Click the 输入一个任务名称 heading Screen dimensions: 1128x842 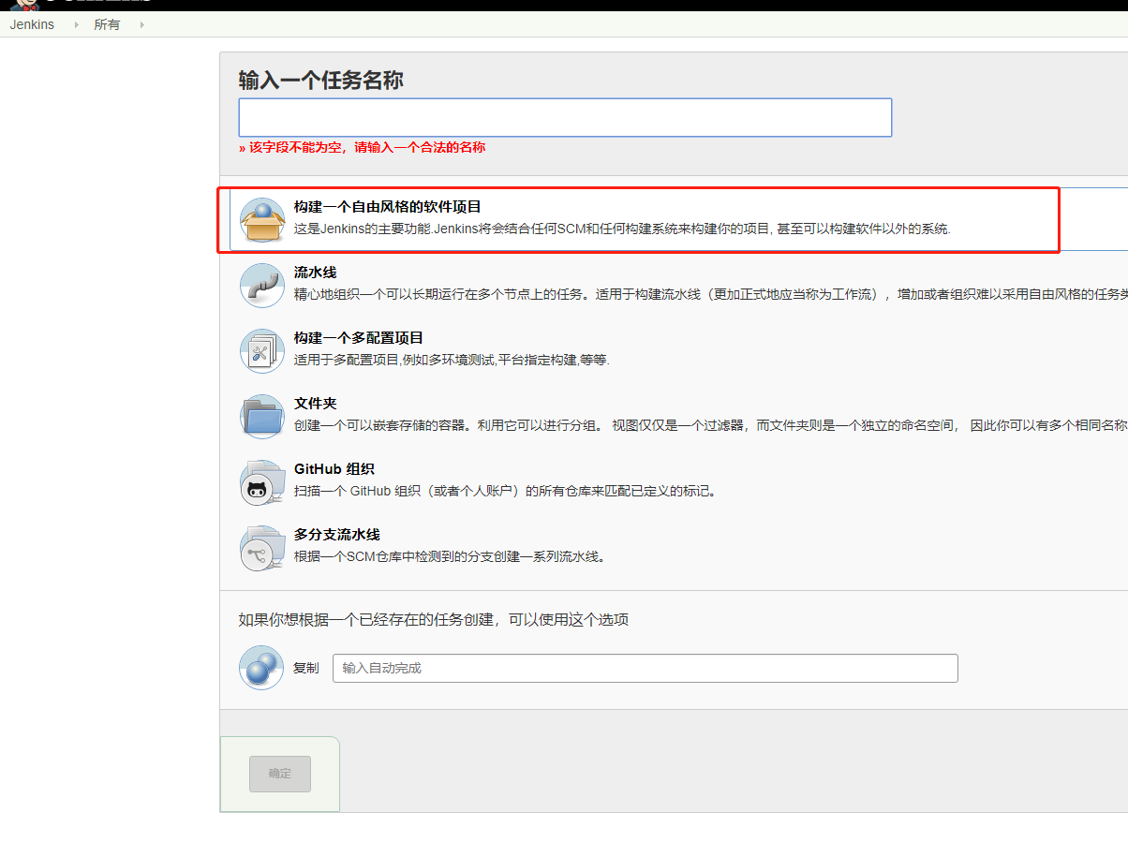point(320,81)
